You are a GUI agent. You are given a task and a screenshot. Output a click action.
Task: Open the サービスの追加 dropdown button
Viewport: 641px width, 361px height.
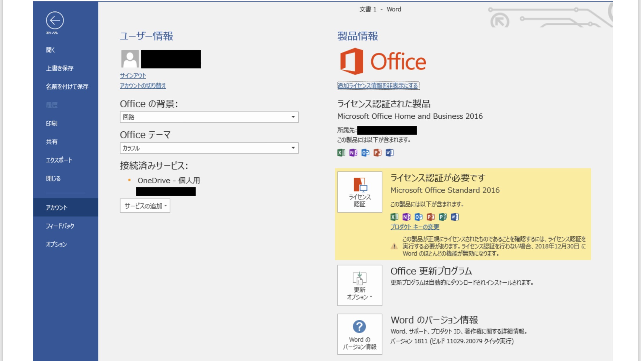coord(145,206)
